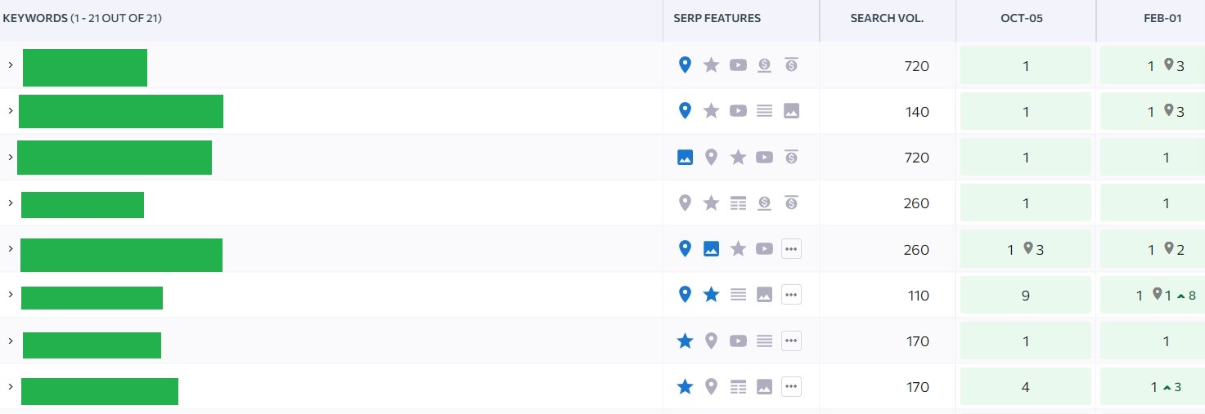The image size is (1205, 414).
Task: Click the blue images icon starting the third row
Action: (x=686, y=158)
